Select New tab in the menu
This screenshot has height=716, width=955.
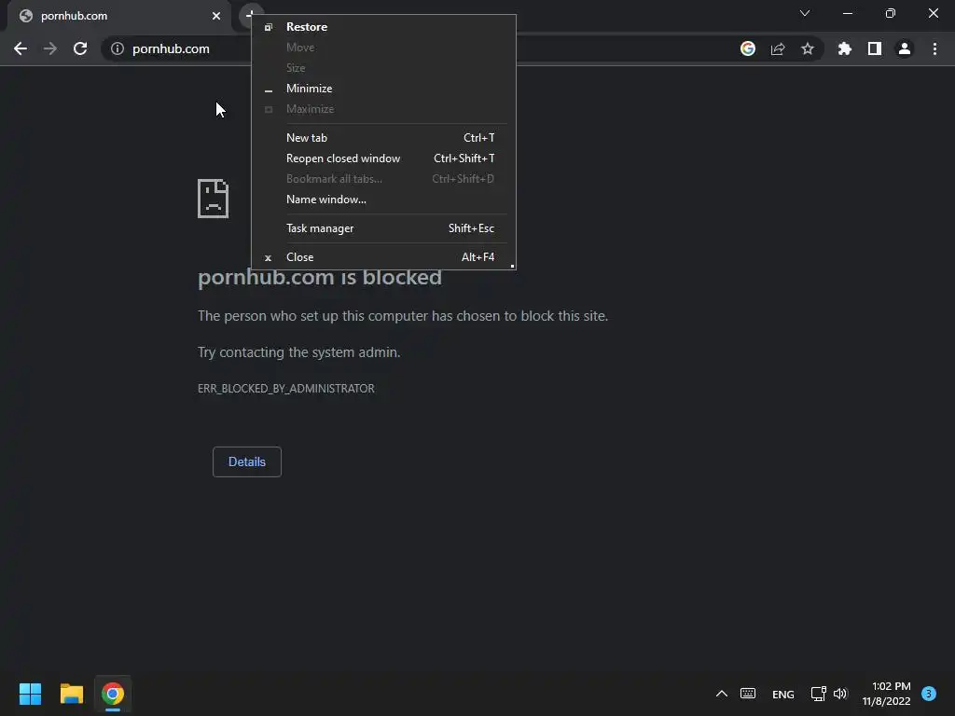pyautogui.click(x=383, y=138)
